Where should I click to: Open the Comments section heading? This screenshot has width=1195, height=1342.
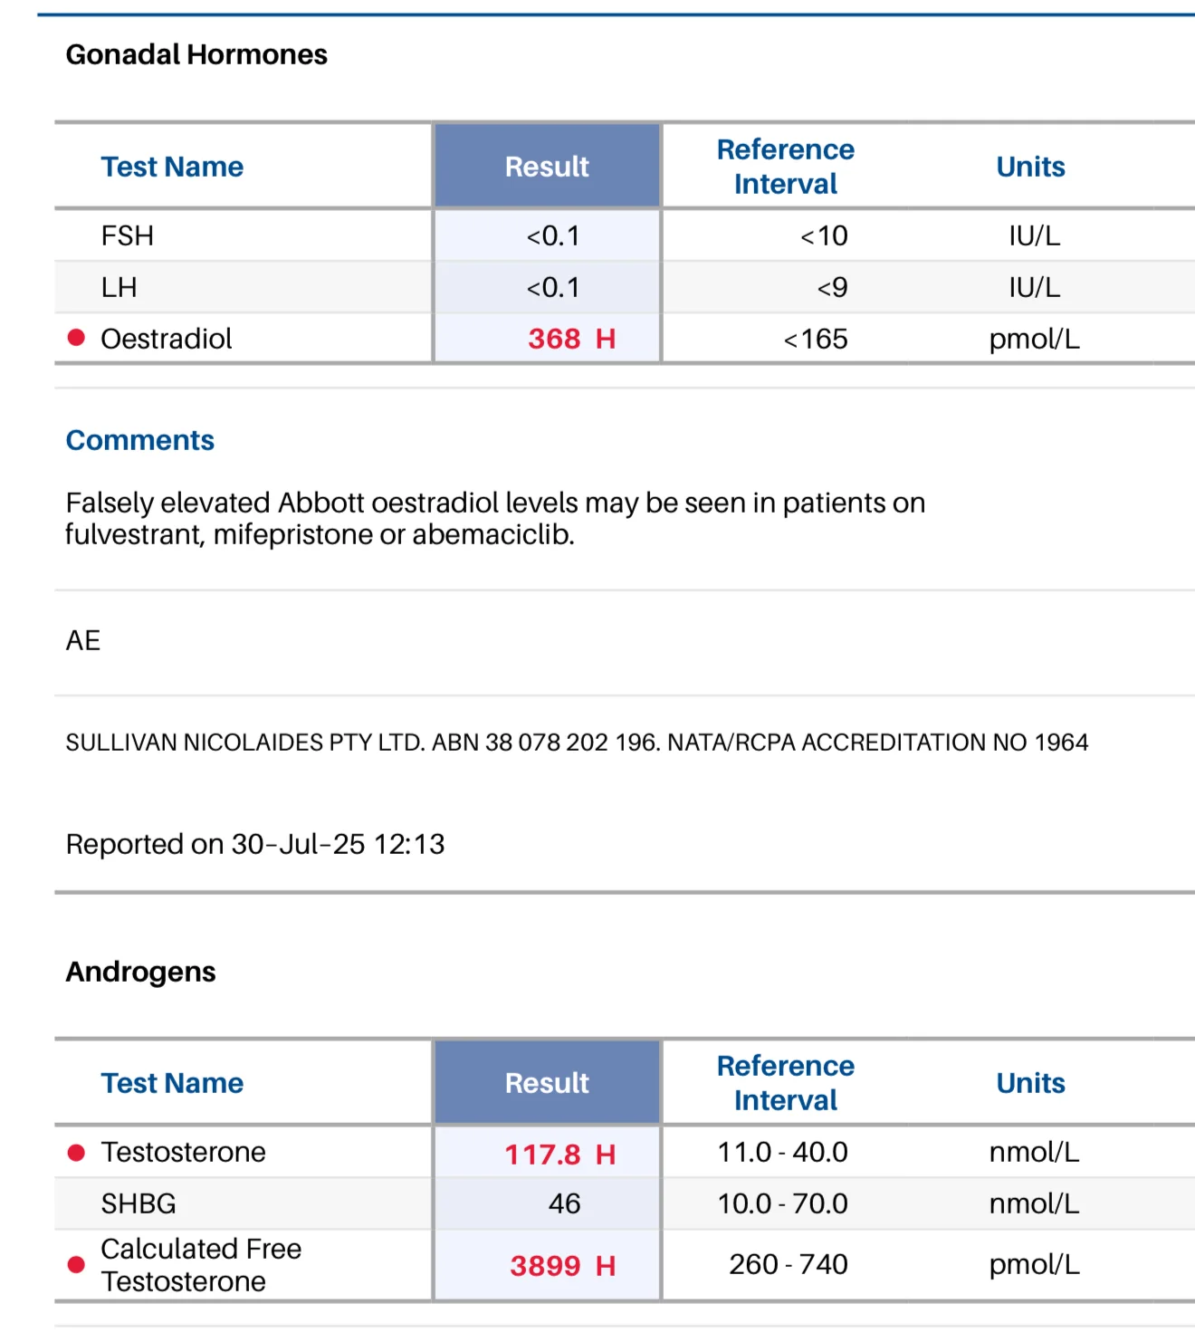(140, 440)
